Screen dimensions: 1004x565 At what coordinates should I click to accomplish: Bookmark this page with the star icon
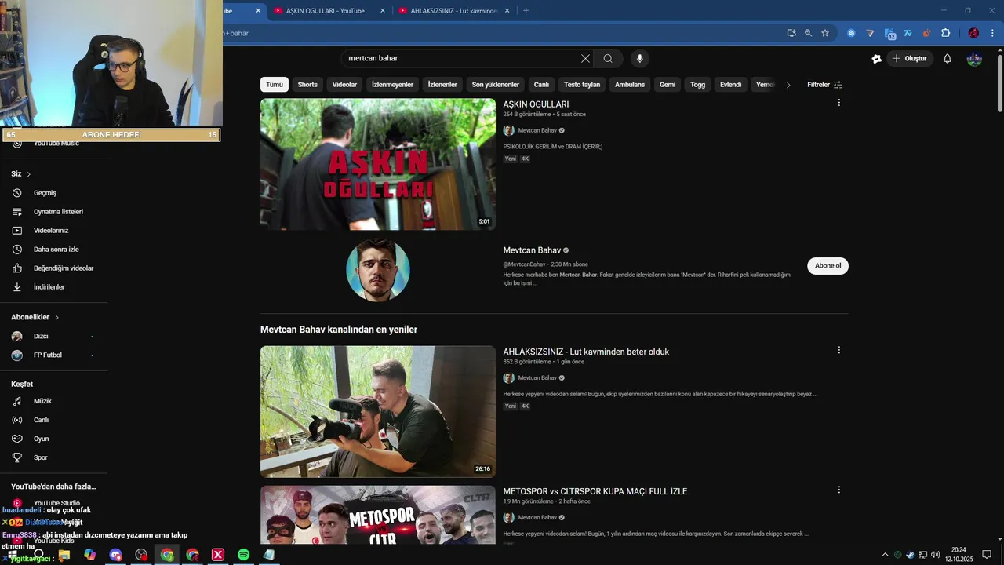click(x=825, y=33)
